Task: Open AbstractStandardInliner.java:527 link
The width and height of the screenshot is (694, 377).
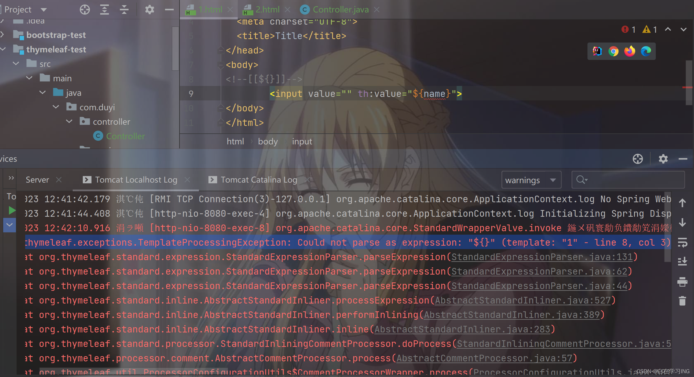Action: click(523, 300)
